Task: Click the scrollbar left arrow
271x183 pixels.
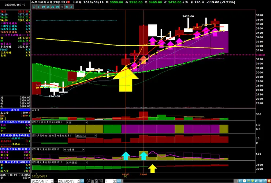Action: pyautogui.click(x=122, y=181)
